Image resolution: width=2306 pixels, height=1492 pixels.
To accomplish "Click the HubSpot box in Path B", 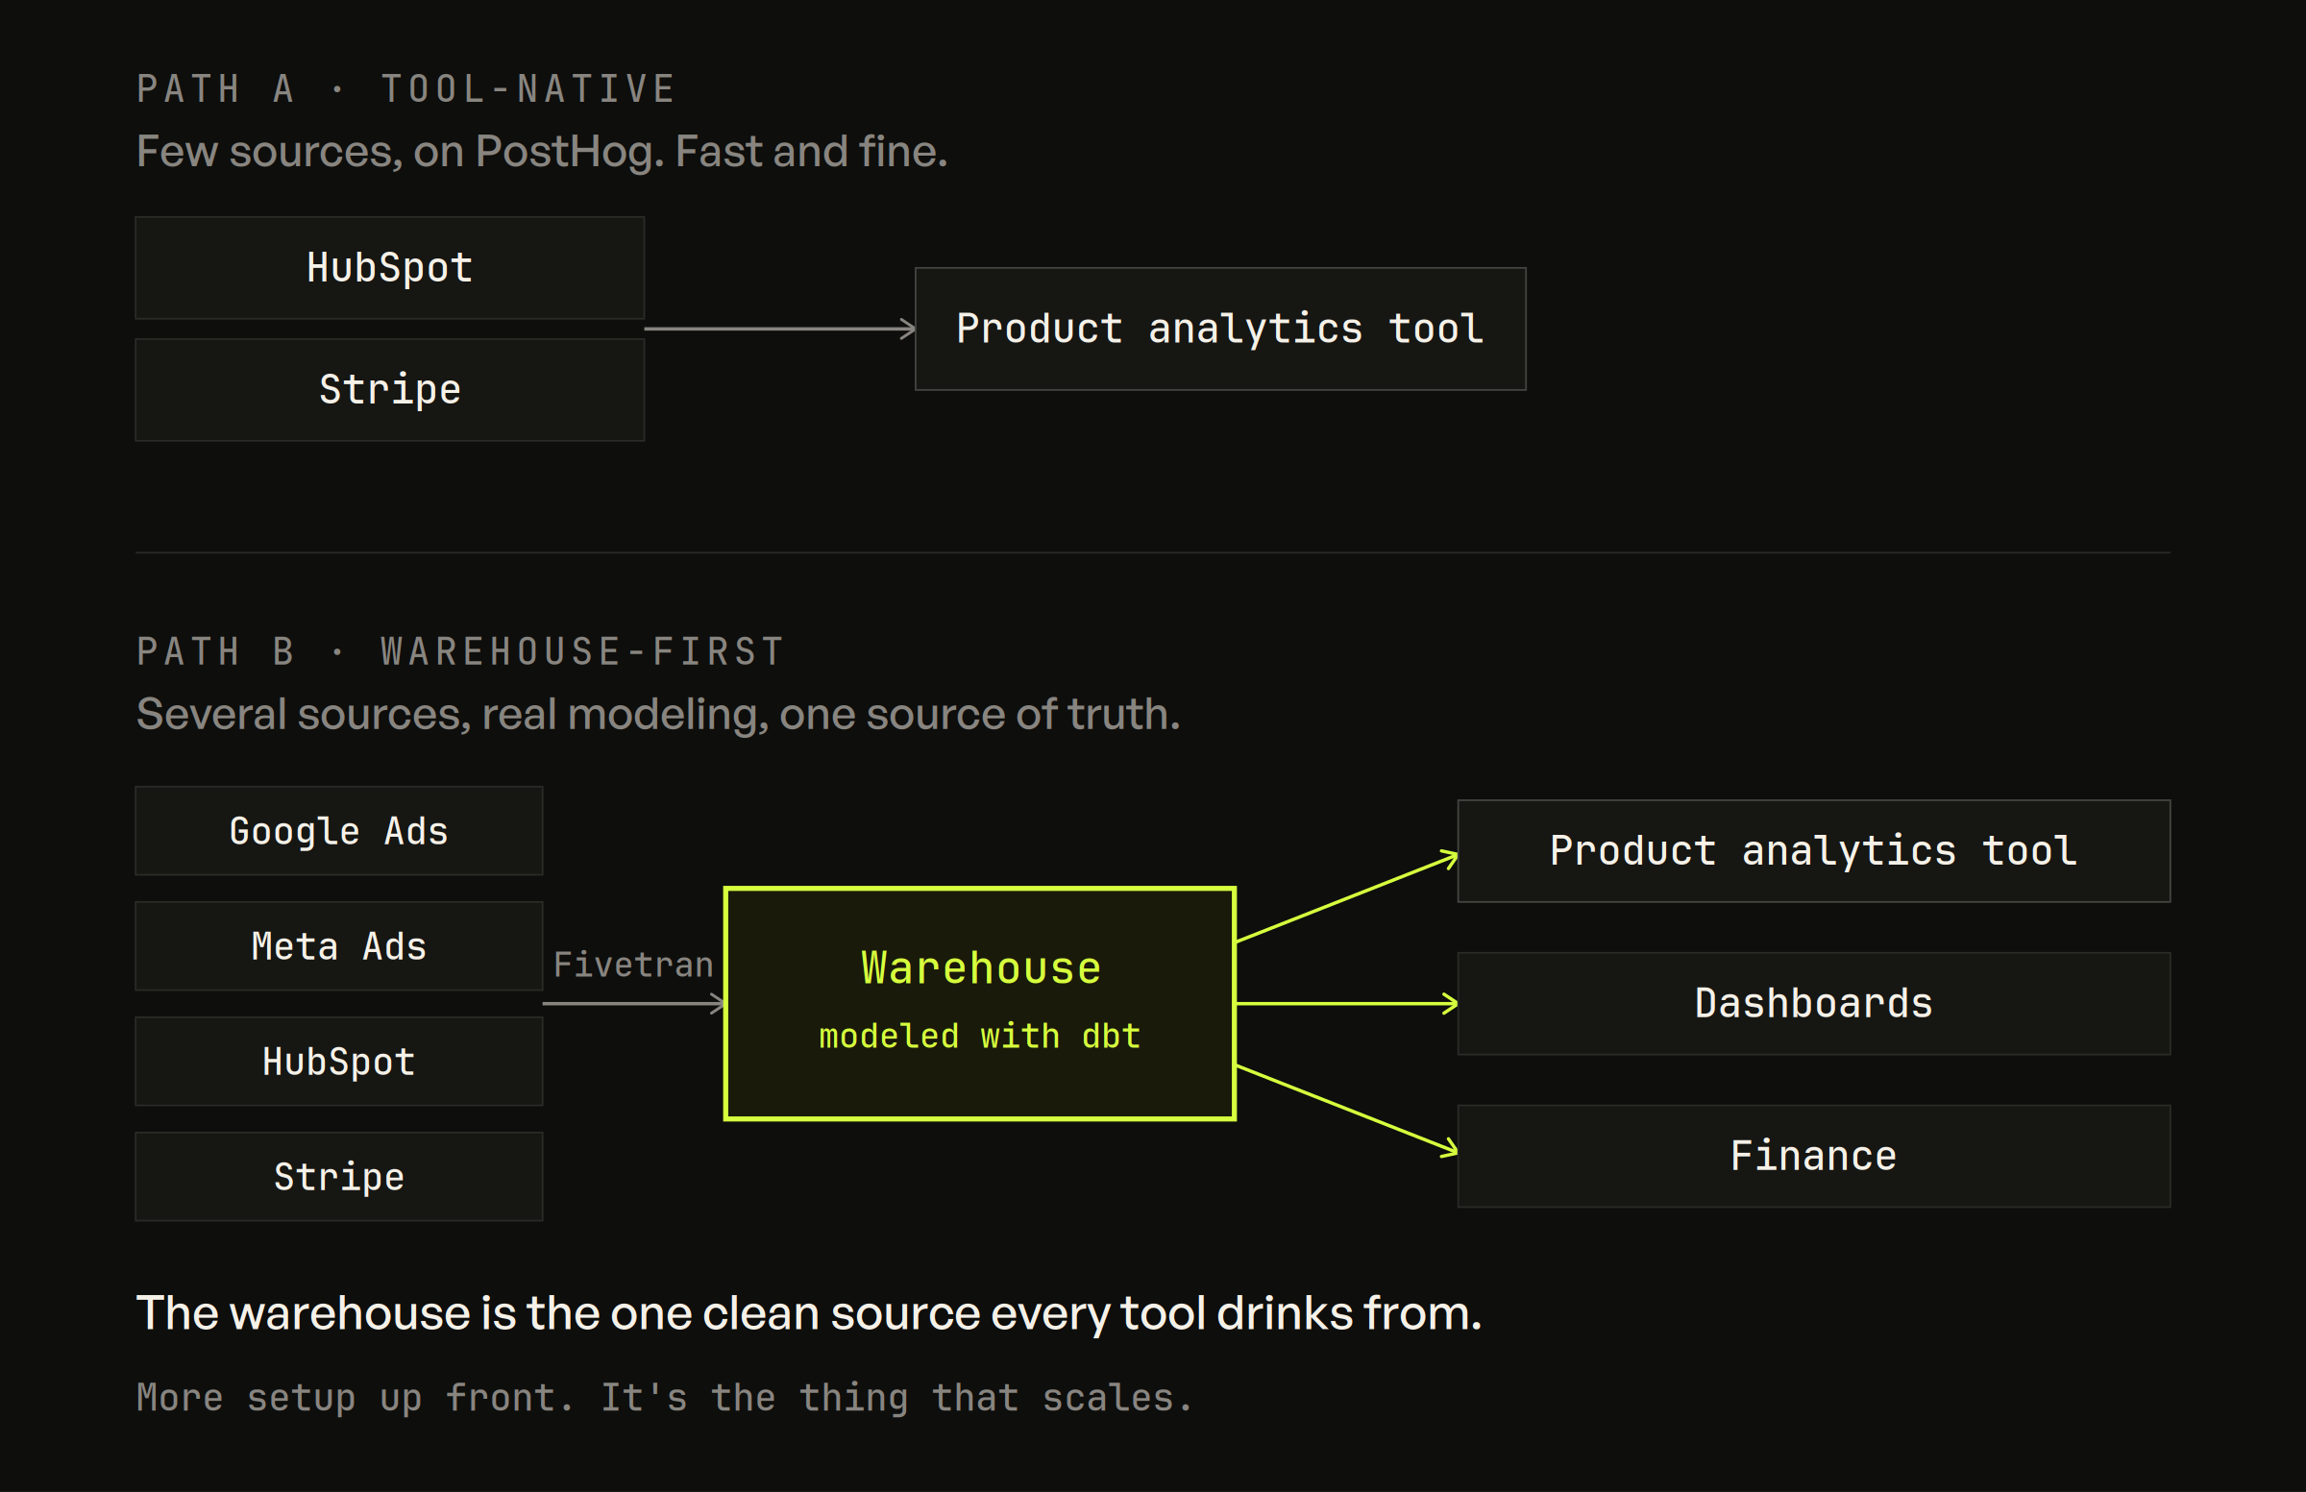I will pos(339,1061).
